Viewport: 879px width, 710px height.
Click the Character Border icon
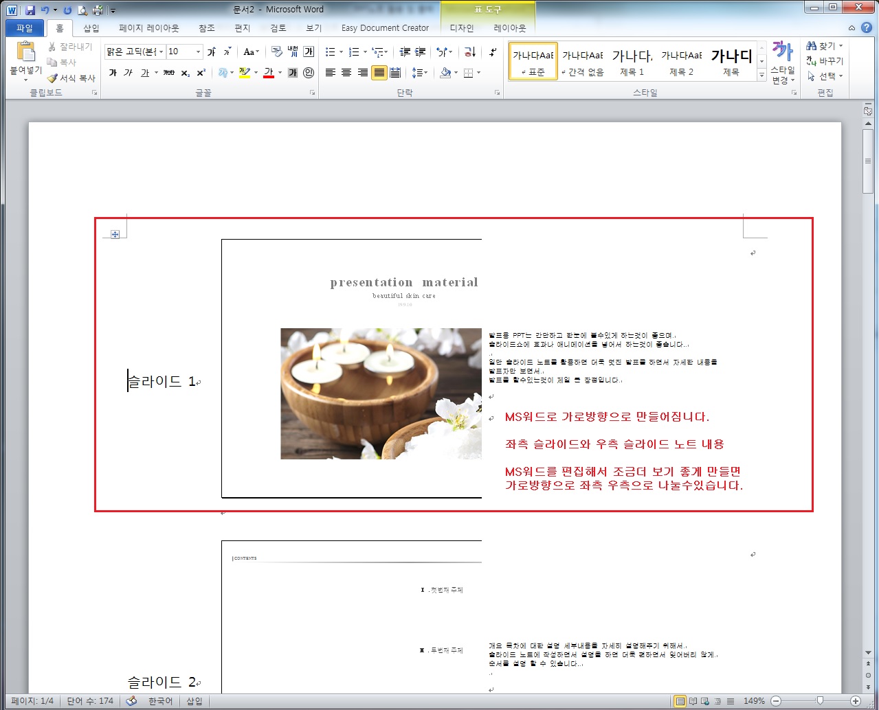click(x=309, y=52)
